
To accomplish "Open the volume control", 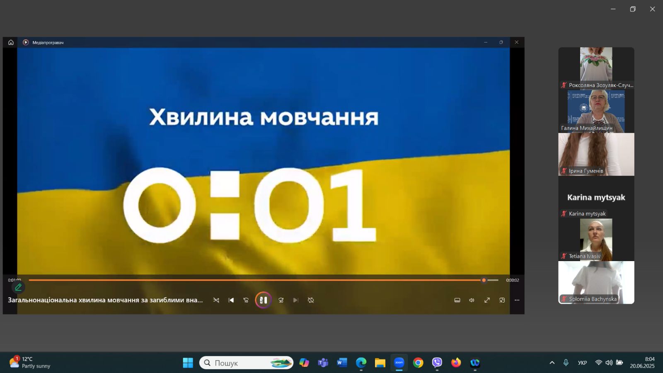I will (x=472, y=300).
